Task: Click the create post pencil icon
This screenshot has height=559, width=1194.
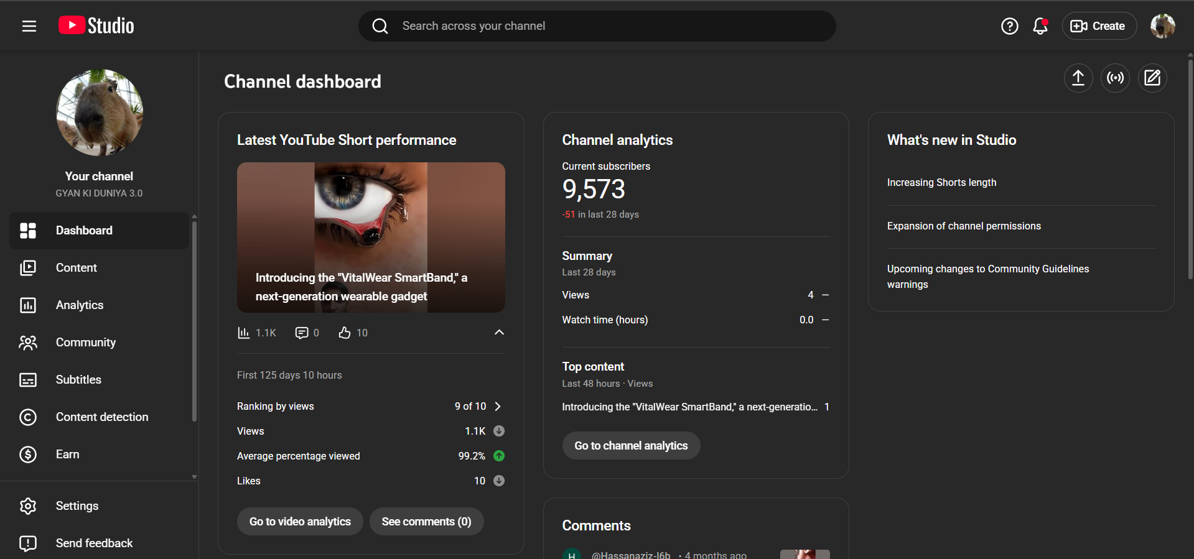Action: tap(1152, 78)
